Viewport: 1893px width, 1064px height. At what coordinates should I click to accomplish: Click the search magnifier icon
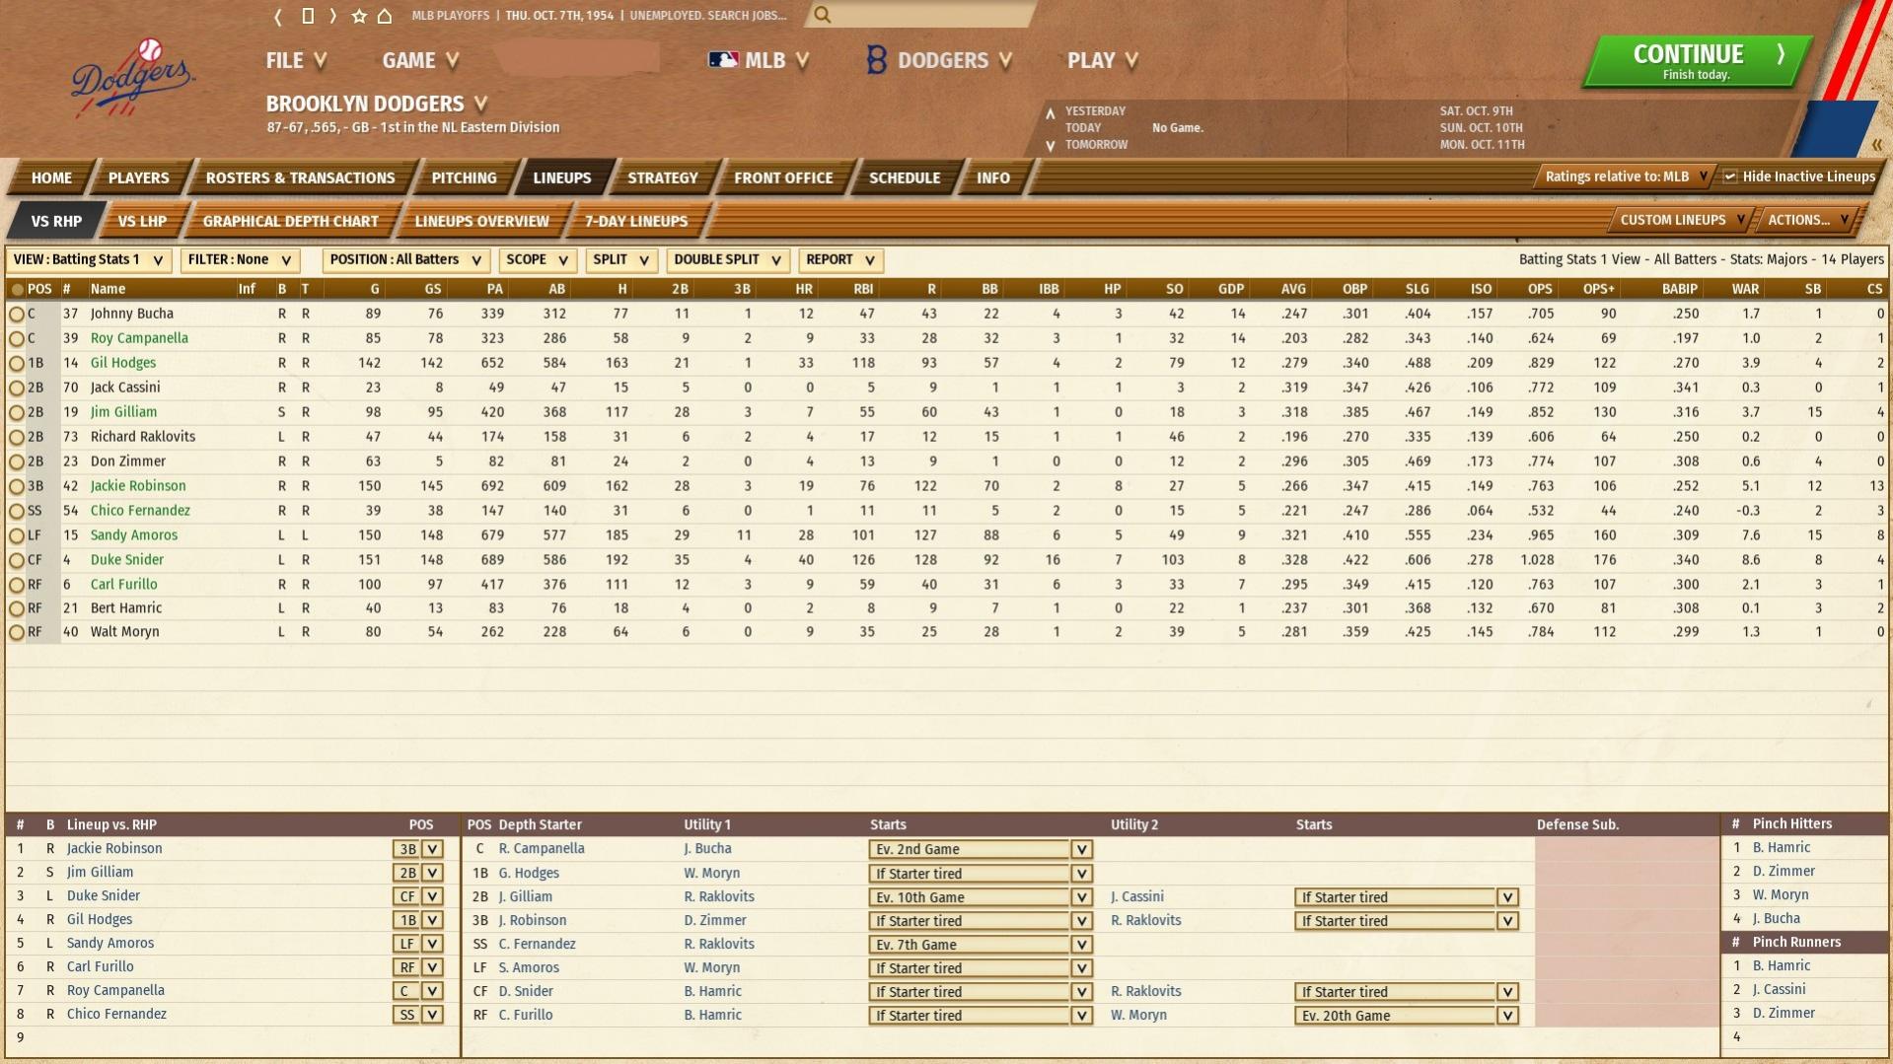coord(823,15)
